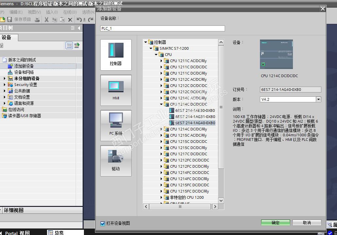Close the 添加新设备 dialog
Image resolution: width=337 pixels, height=235 pixels.
pyautogui.click(x=323, y=9)
